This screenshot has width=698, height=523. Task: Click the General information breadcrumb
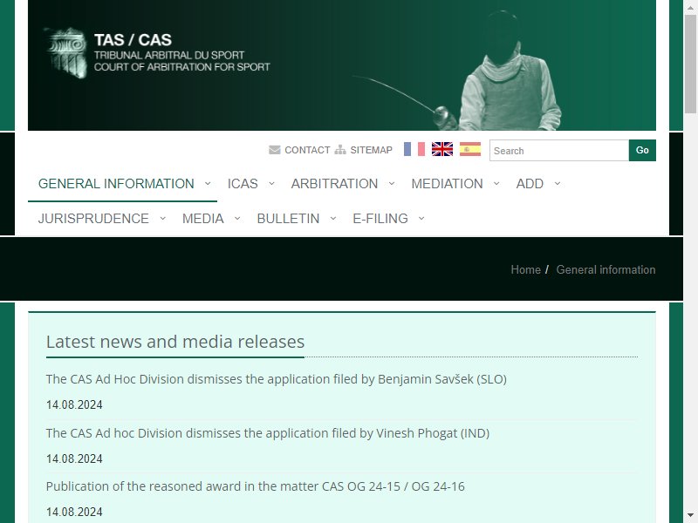coord(606,269)
